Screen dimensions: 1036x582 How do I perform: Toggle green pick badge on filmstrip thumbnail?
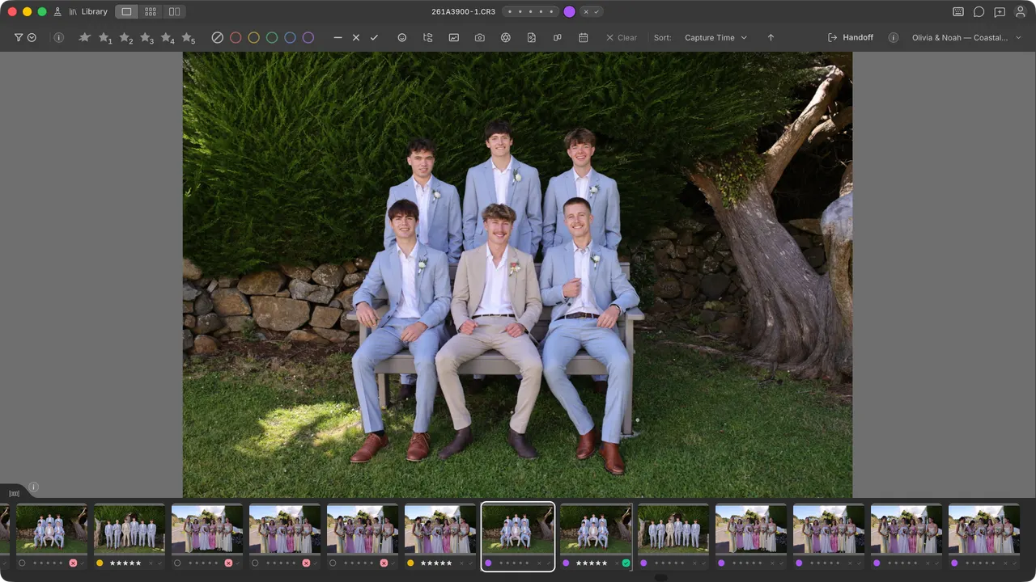[626, 563]
